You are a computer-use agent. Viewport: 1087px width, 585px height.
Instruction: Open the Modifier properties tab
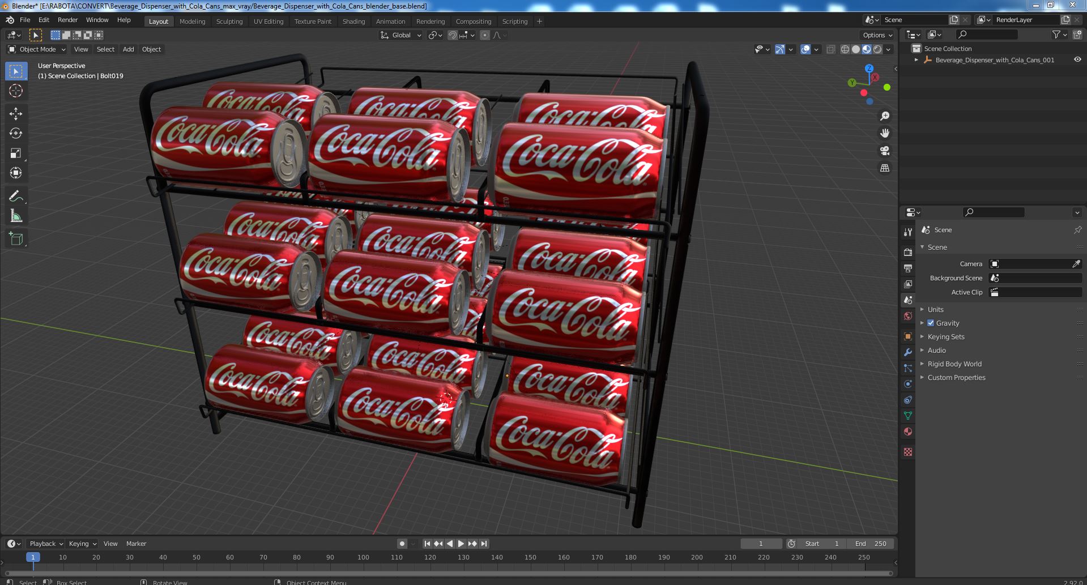(908, 352)
